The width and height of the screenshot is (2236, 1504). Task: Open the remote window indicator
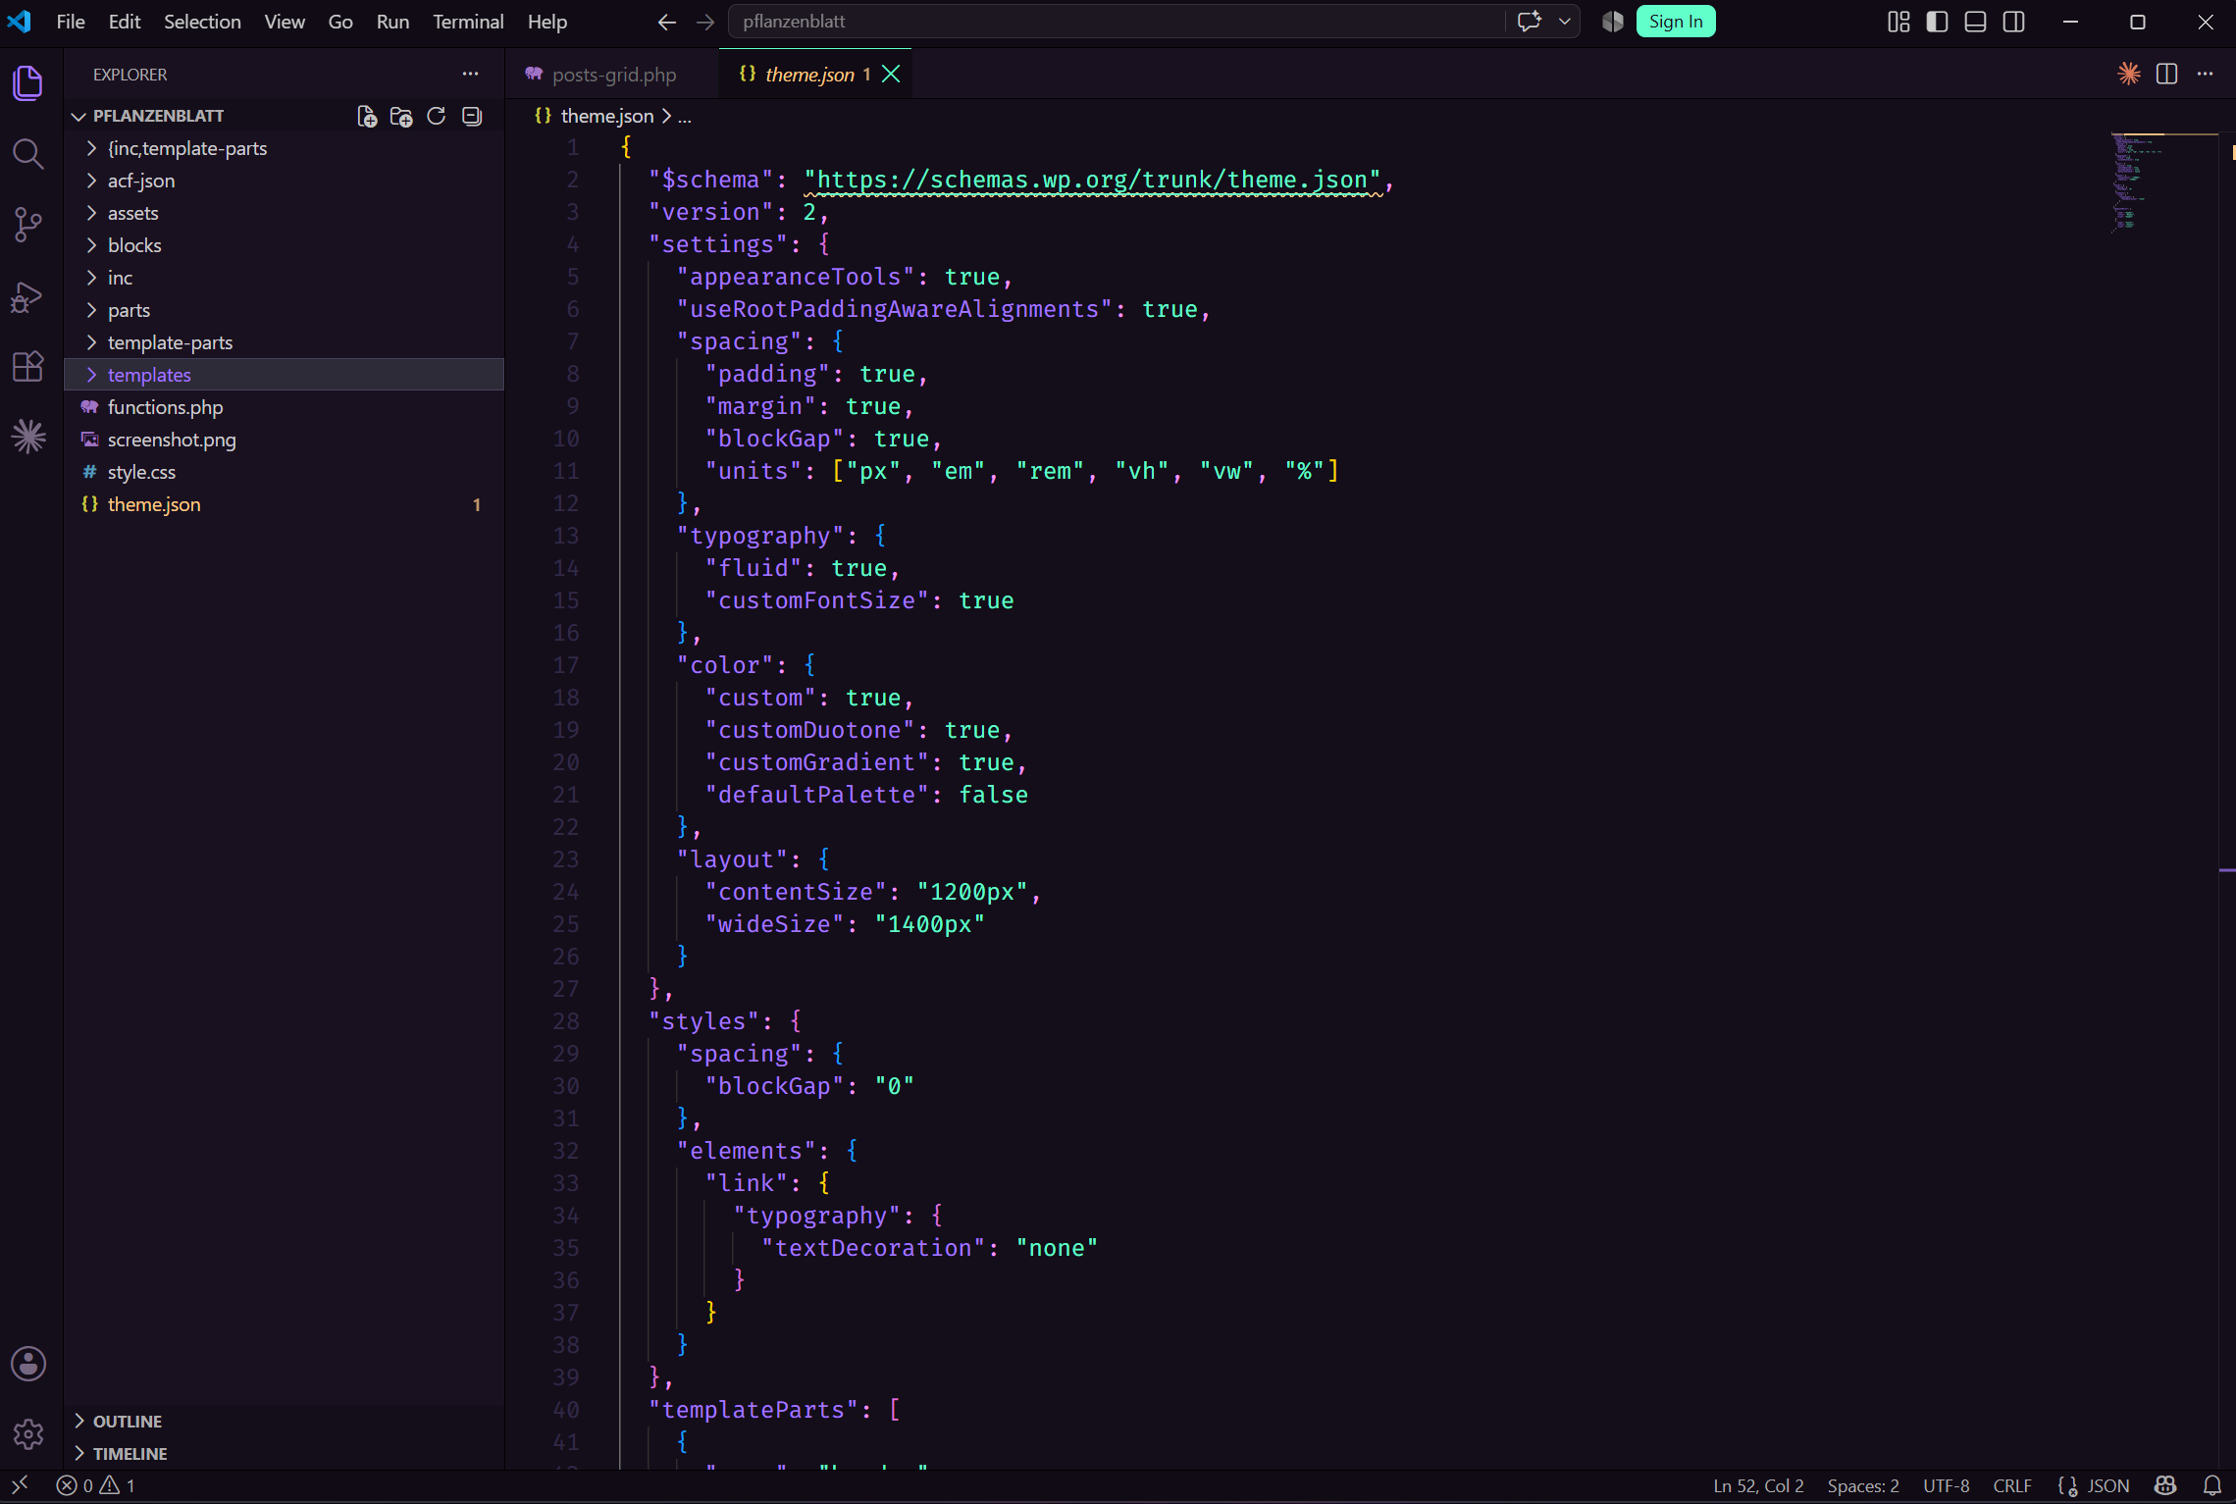20,1485
